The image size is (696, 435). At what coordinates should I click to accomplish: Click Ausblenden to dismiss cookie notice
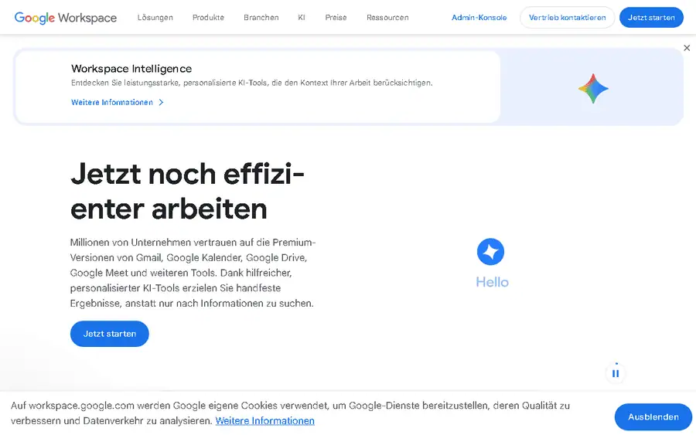(x=653, y=416)
